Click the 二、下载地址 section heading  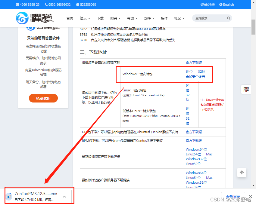tap(93, 52)
